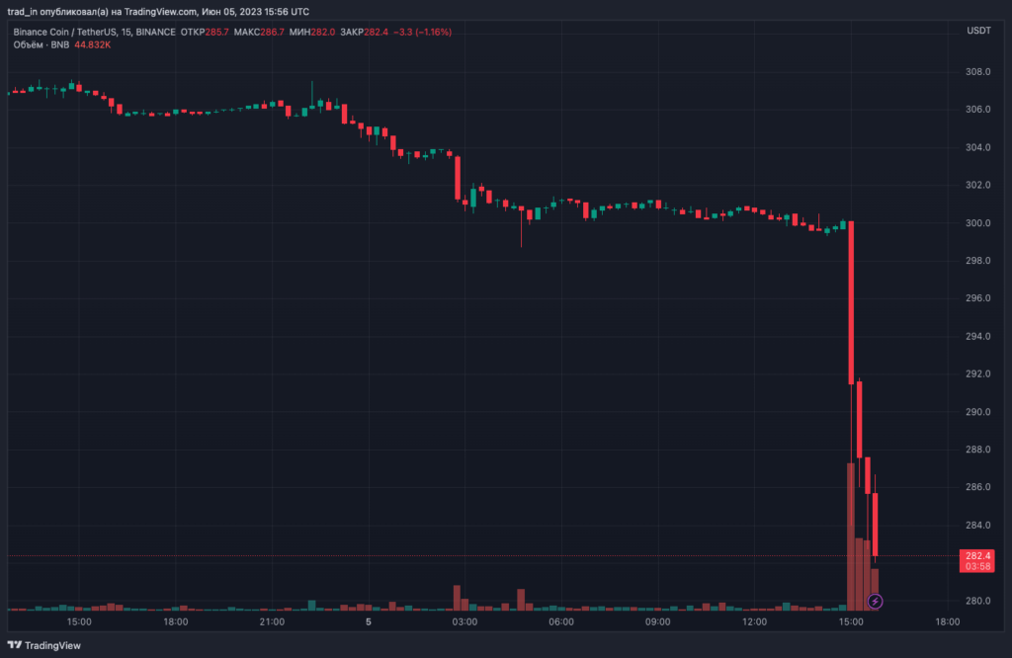Viewport: 1012px width, 658px height.
Task: Click the 21:00 time axis label
Action: click(272, 622)
